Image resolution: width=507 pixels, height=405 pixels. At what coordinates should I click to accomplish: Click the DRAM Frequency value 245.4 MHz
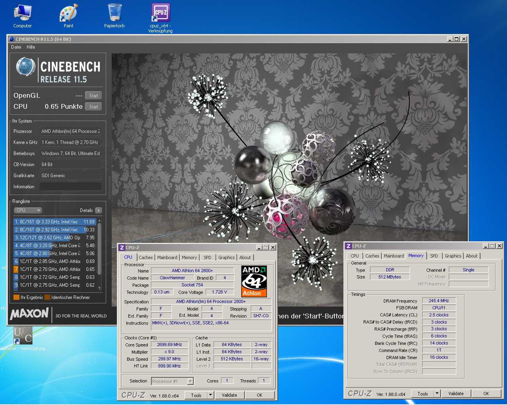[439, 301]
